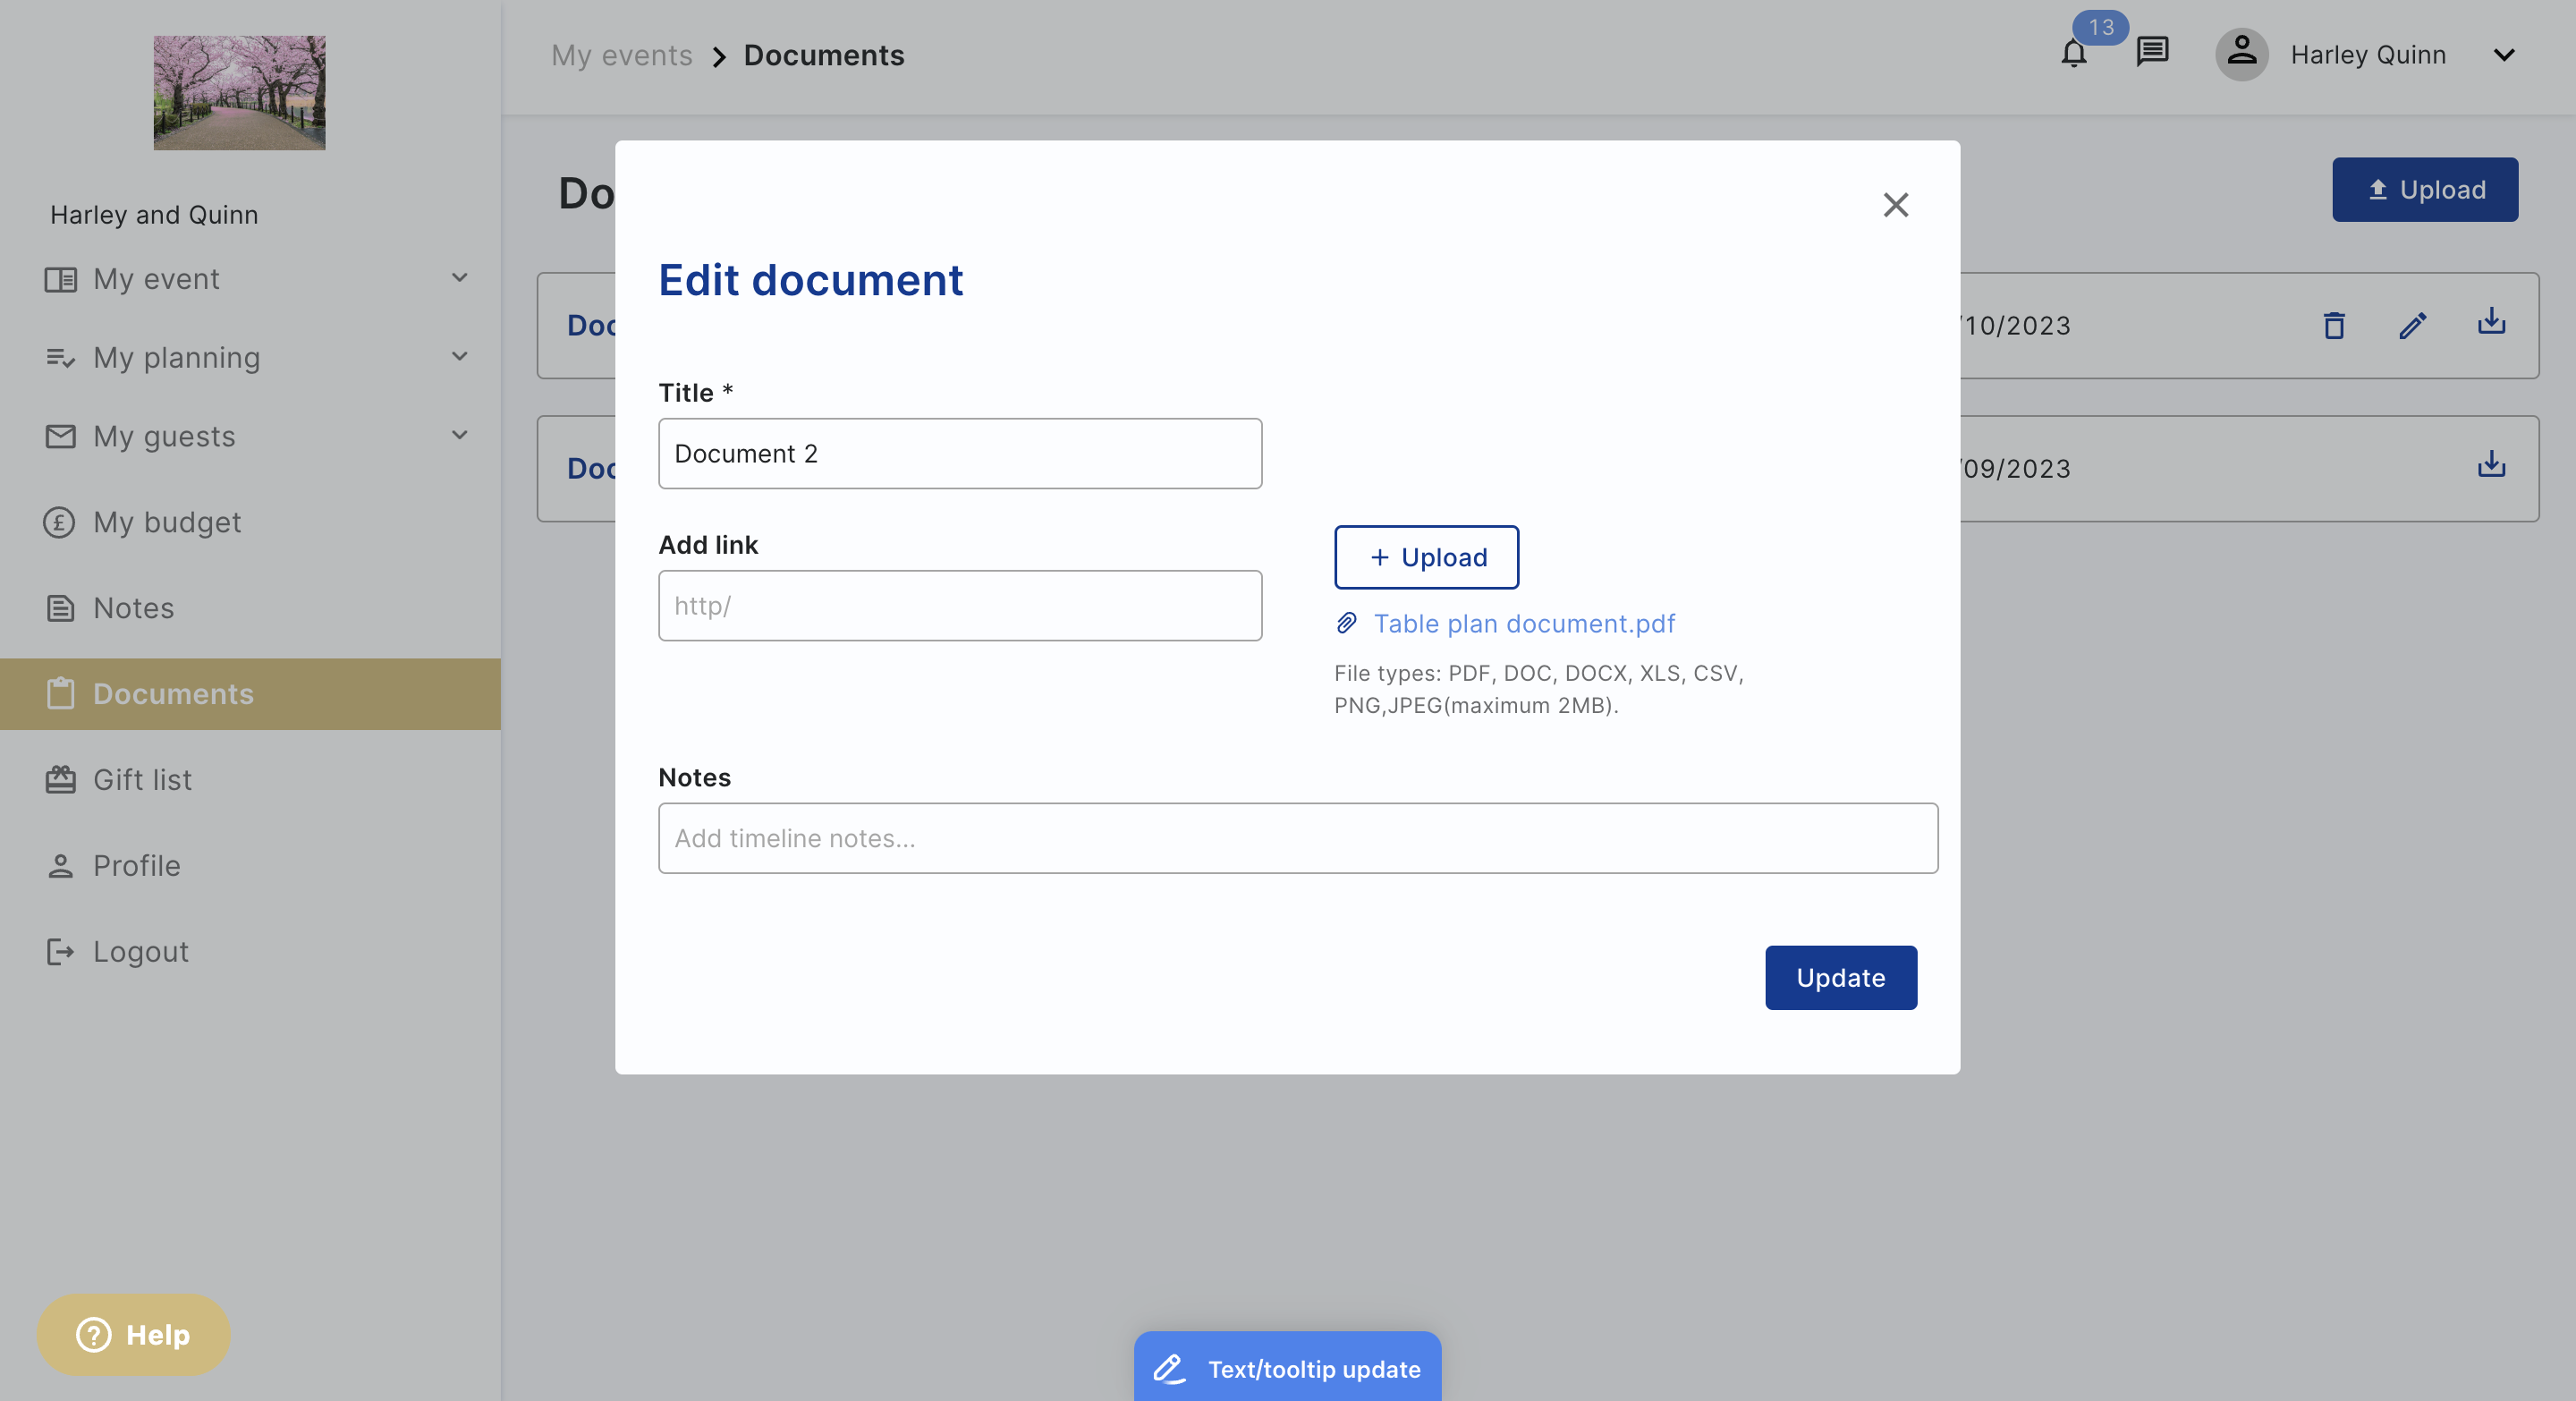Click the Notes input field

coord(1298,838)
